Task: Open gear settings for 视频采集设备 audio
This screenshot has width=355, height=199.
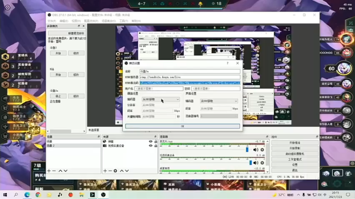Action: pyautogui.click(x=262, y=163)
